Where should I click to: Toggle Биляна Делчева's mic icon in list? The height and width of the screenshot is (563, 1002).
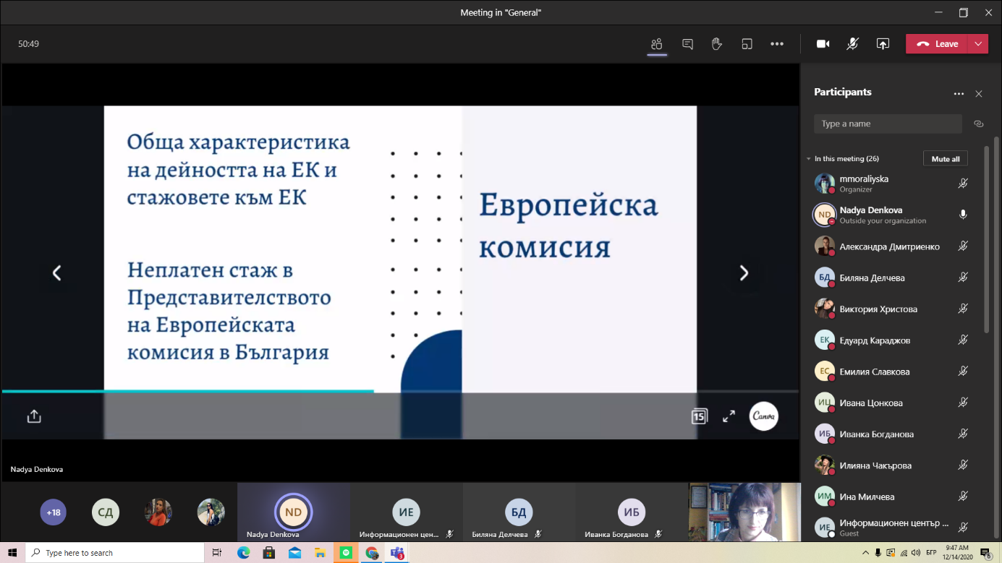[x=963, y=278]
